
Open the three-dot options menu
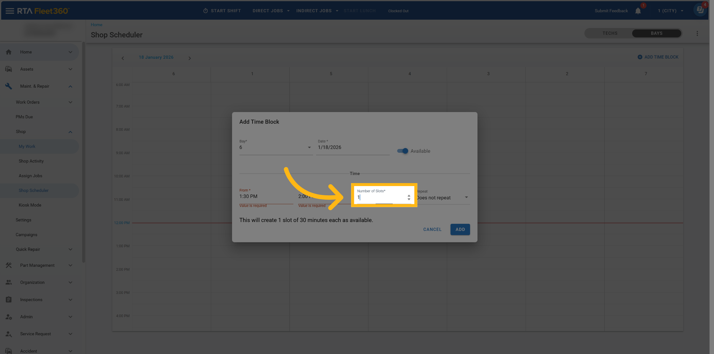pos(697,34)
